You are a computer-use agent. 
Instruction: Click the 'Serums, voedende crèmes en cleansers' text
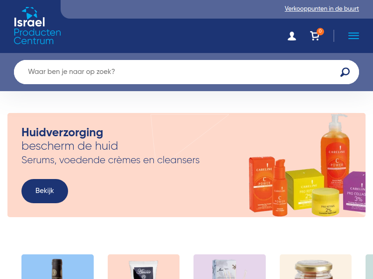pos(111,160)
